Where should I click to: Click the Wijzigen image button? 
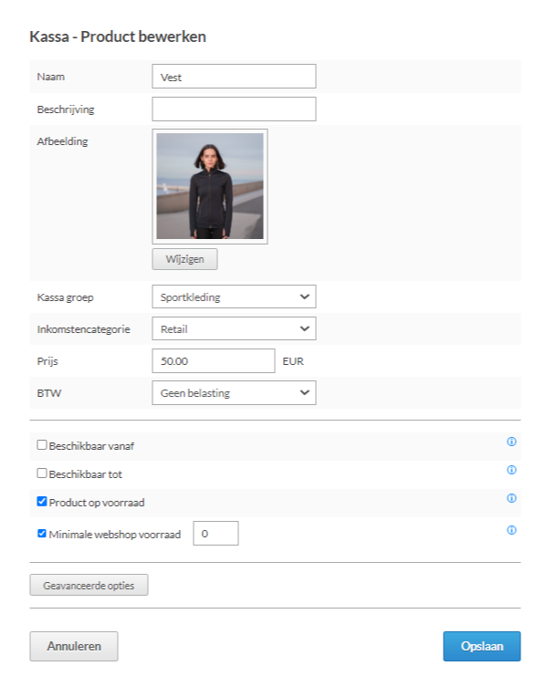pyautogui.click(x=185, y=259)
